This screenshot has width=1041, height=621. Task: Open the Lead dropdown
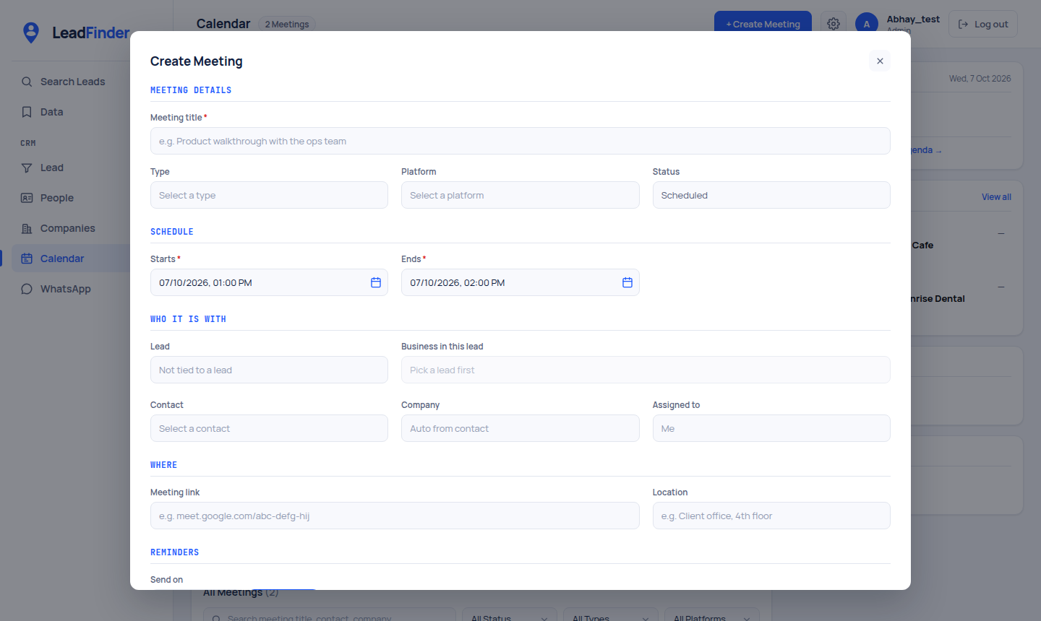[269, 370]
